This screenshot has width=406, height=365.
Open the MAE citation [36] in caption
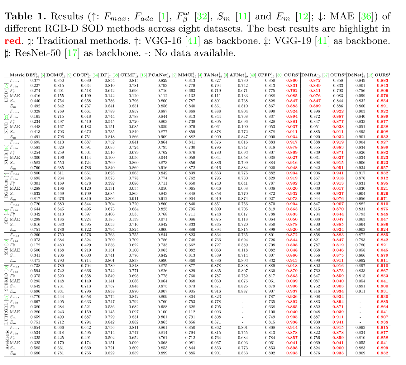(367, 16)
